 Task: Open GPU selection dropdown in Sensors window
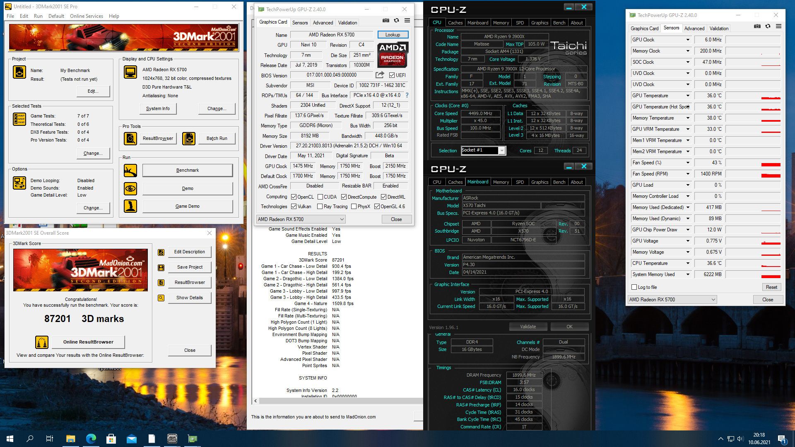tap(672, 300)
